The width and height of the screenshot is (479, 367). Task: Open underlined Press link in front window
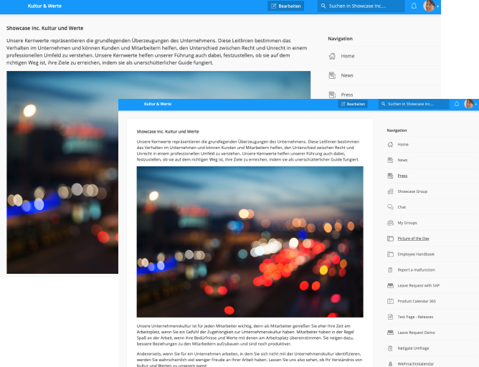pyautogui.click(x=402, y=176)
